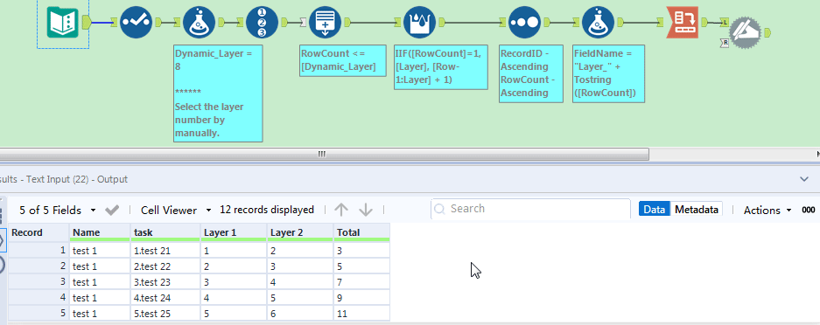
Task: Click the Layer 1 column header
Action: [234, 232]
